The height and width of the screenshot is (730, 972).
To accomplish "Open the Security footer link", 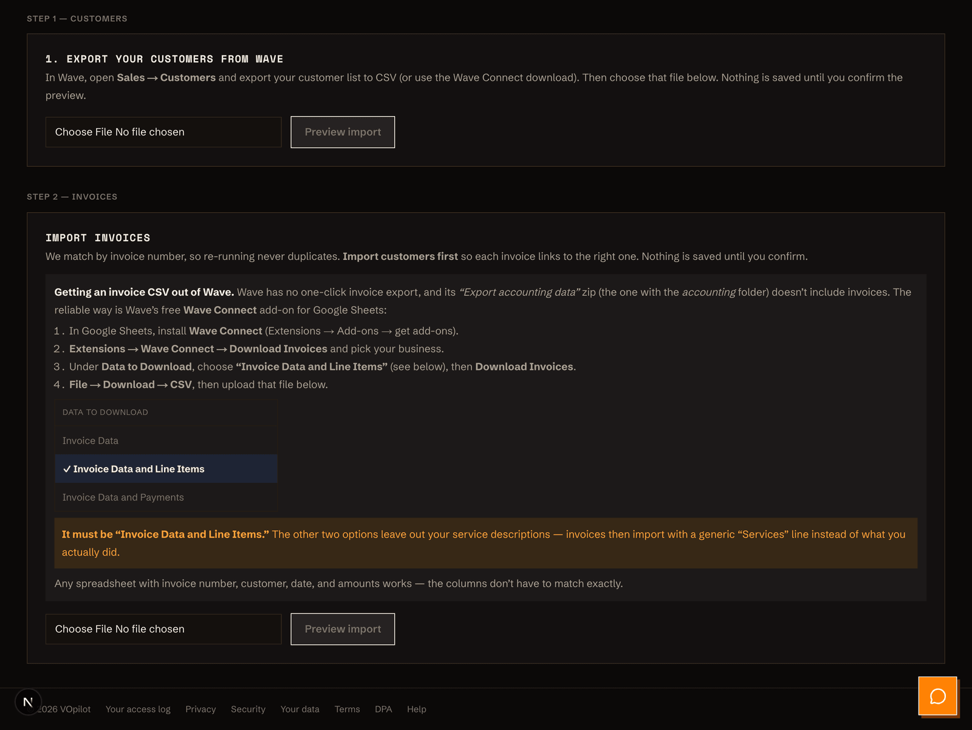I will pos(248,709).
